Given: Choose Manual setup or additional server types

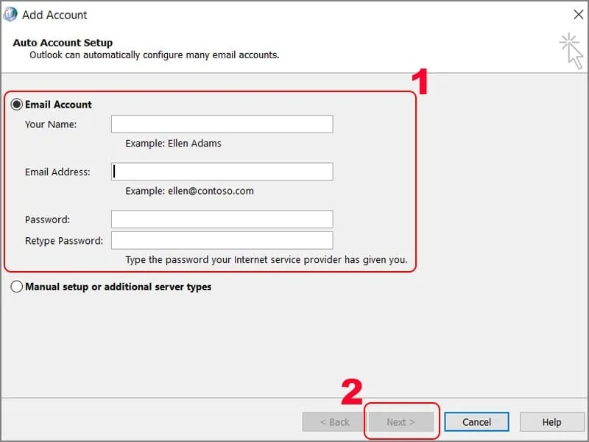Looking at the screenshot, I should tap(17, 287).
